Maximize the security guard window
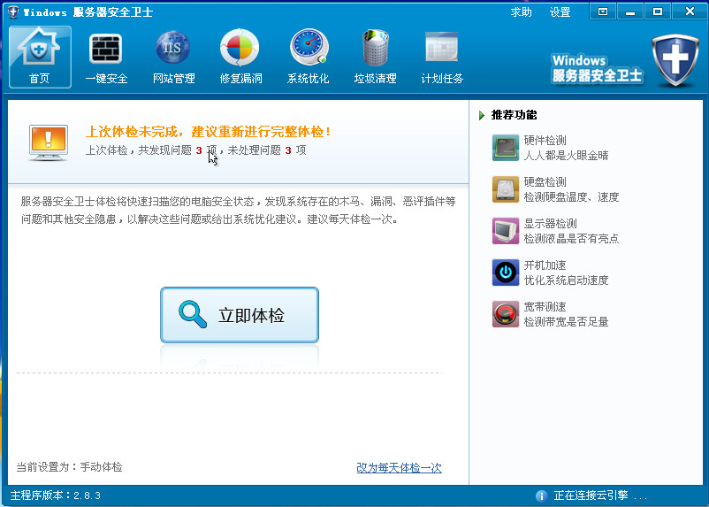 tap(658, 12)
